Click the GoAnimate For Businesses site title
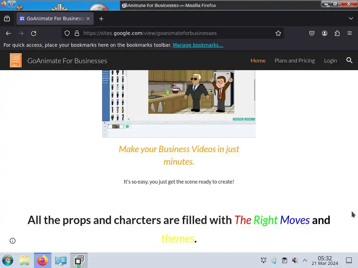Viewport: 358px width, 268px height. (67, 61)
